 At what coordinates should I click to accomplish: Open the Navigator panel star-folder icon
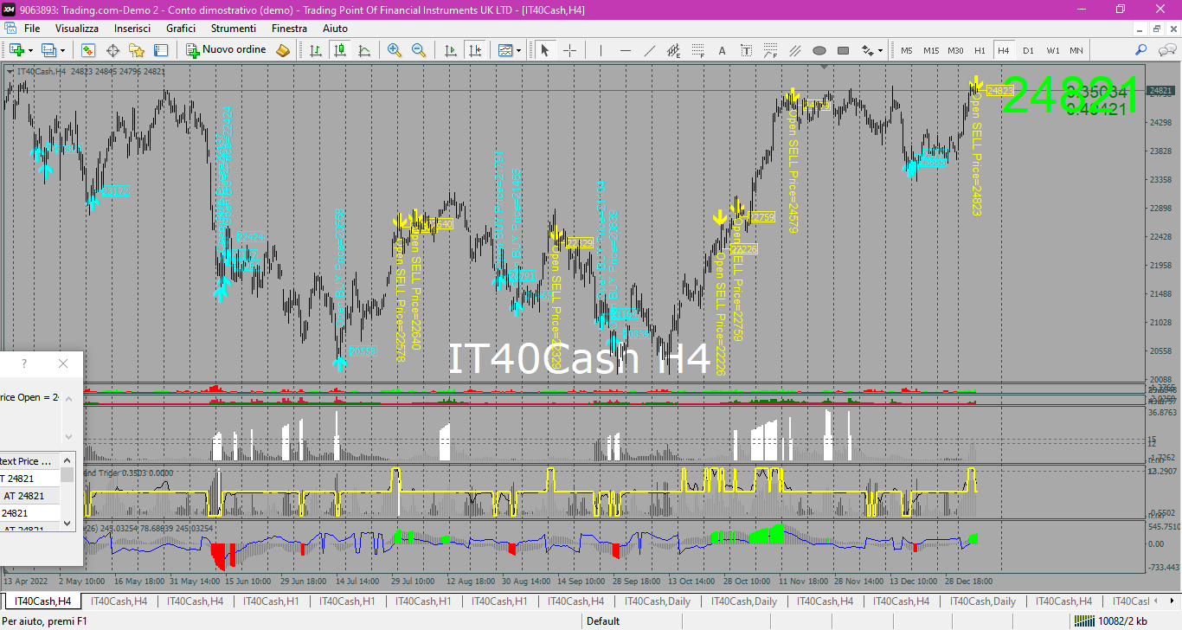(137, 50)
